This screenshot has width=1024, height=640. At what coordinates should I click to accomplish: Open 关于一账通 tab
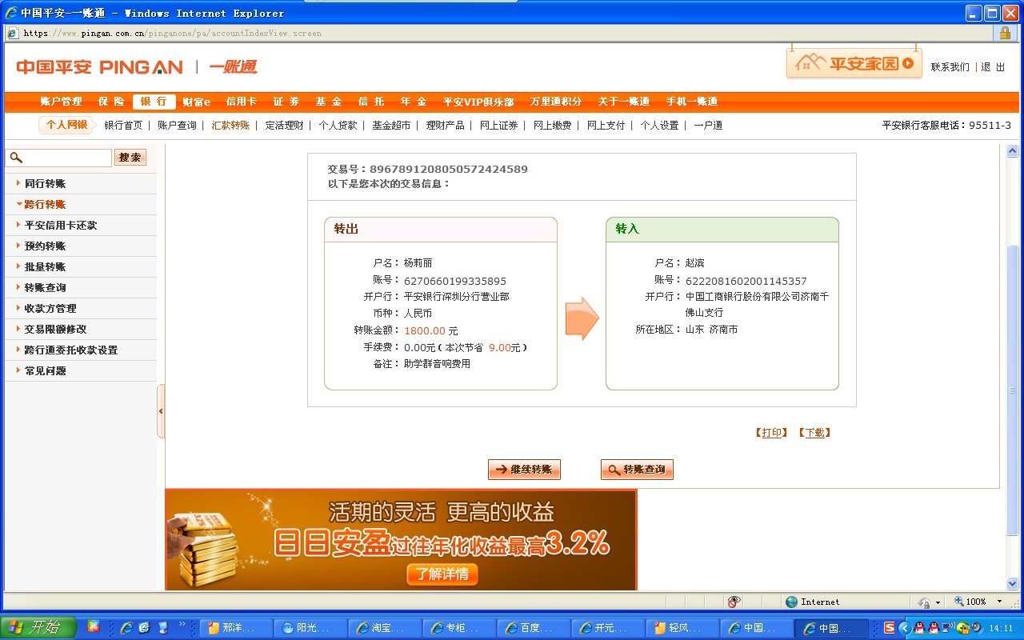pos(624,102)
